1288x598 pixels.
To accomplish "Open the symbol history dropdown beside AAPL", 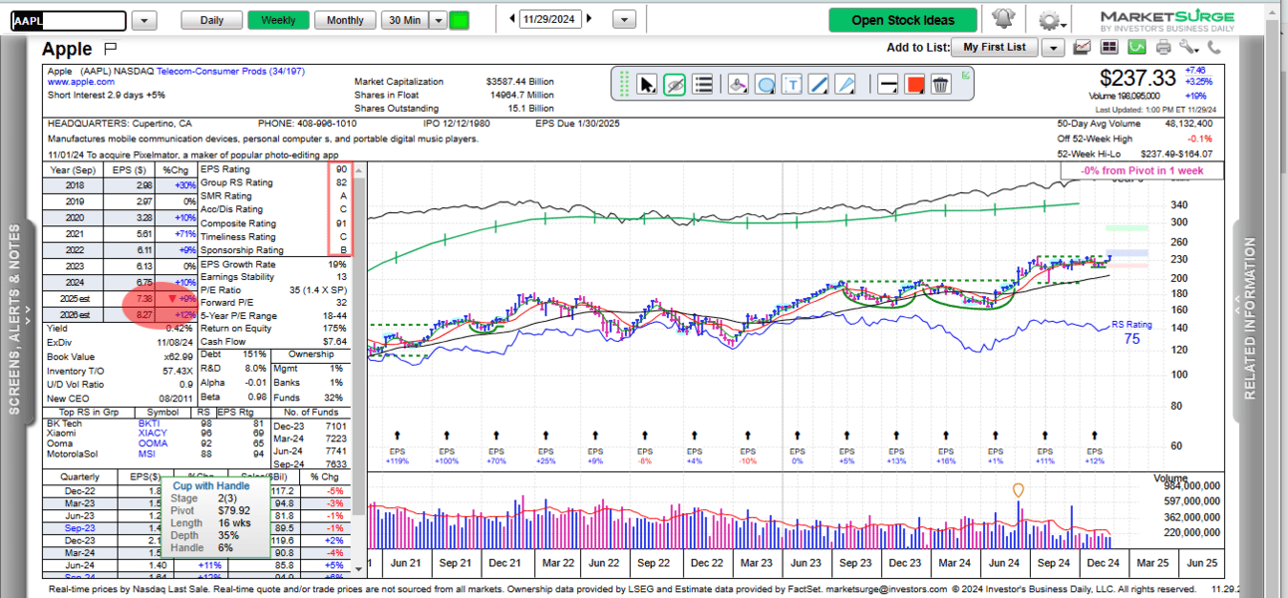I will (144, 21).
